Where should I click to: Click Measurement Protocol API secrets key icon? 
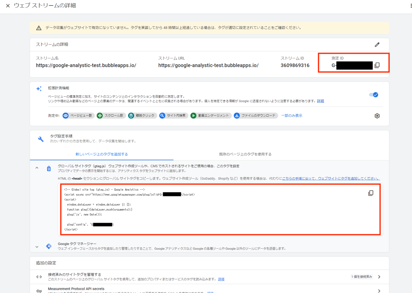click(39, 291)
